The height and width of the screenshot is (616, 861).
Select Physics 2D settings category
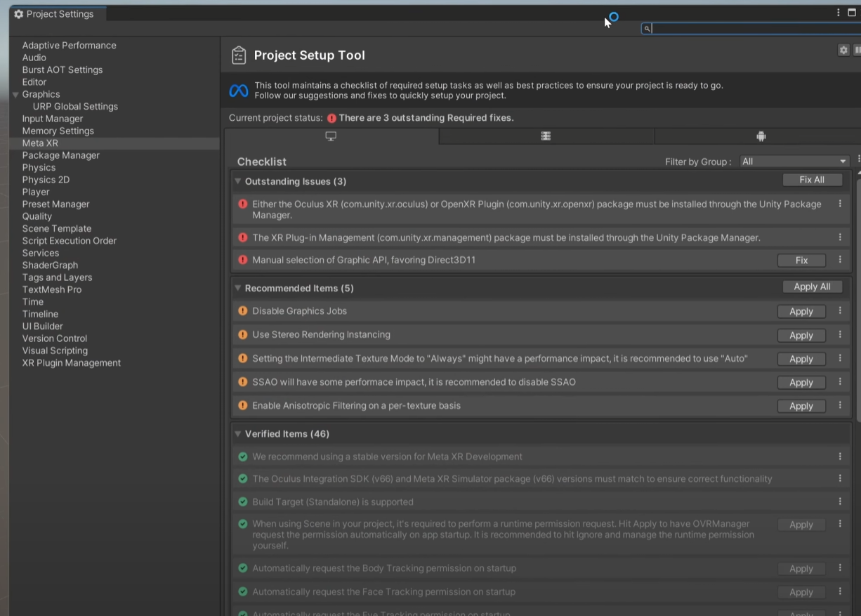pyautogui.click(x=46, y=180)
